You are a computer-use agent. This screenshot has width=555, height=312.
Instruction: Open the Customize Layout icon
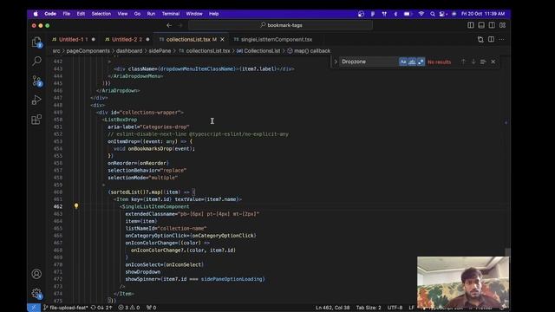[503, 25]
